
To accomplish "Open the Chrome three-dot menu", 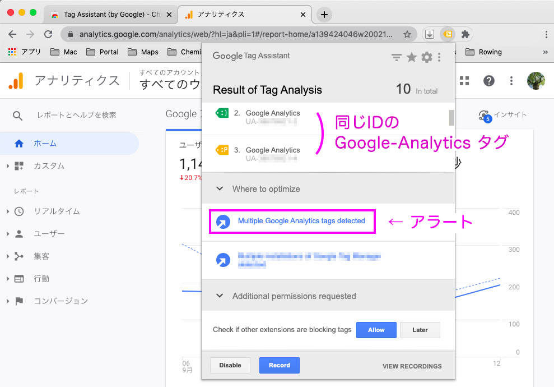I will 546,34.
